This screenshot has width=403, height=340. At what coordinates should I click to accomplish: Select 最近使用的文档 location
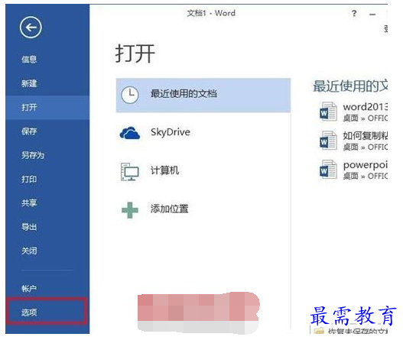203,96
